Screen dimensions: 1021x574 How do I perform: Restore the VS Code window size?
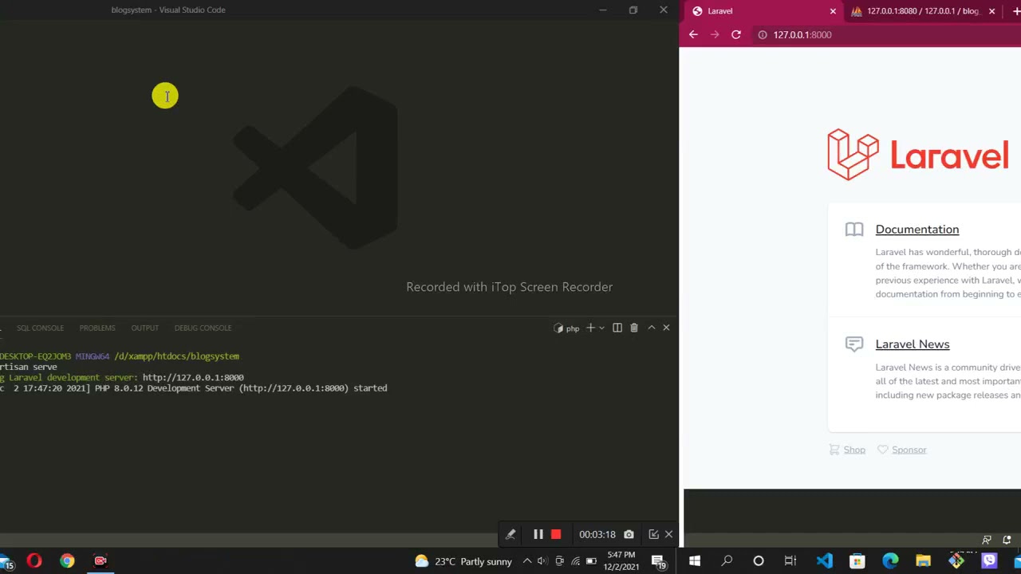633,10
